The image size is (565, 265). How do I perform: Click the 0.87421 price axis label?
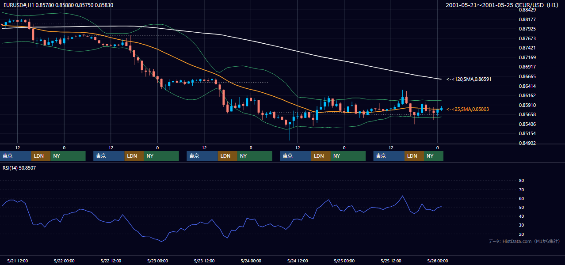point(527,48)
